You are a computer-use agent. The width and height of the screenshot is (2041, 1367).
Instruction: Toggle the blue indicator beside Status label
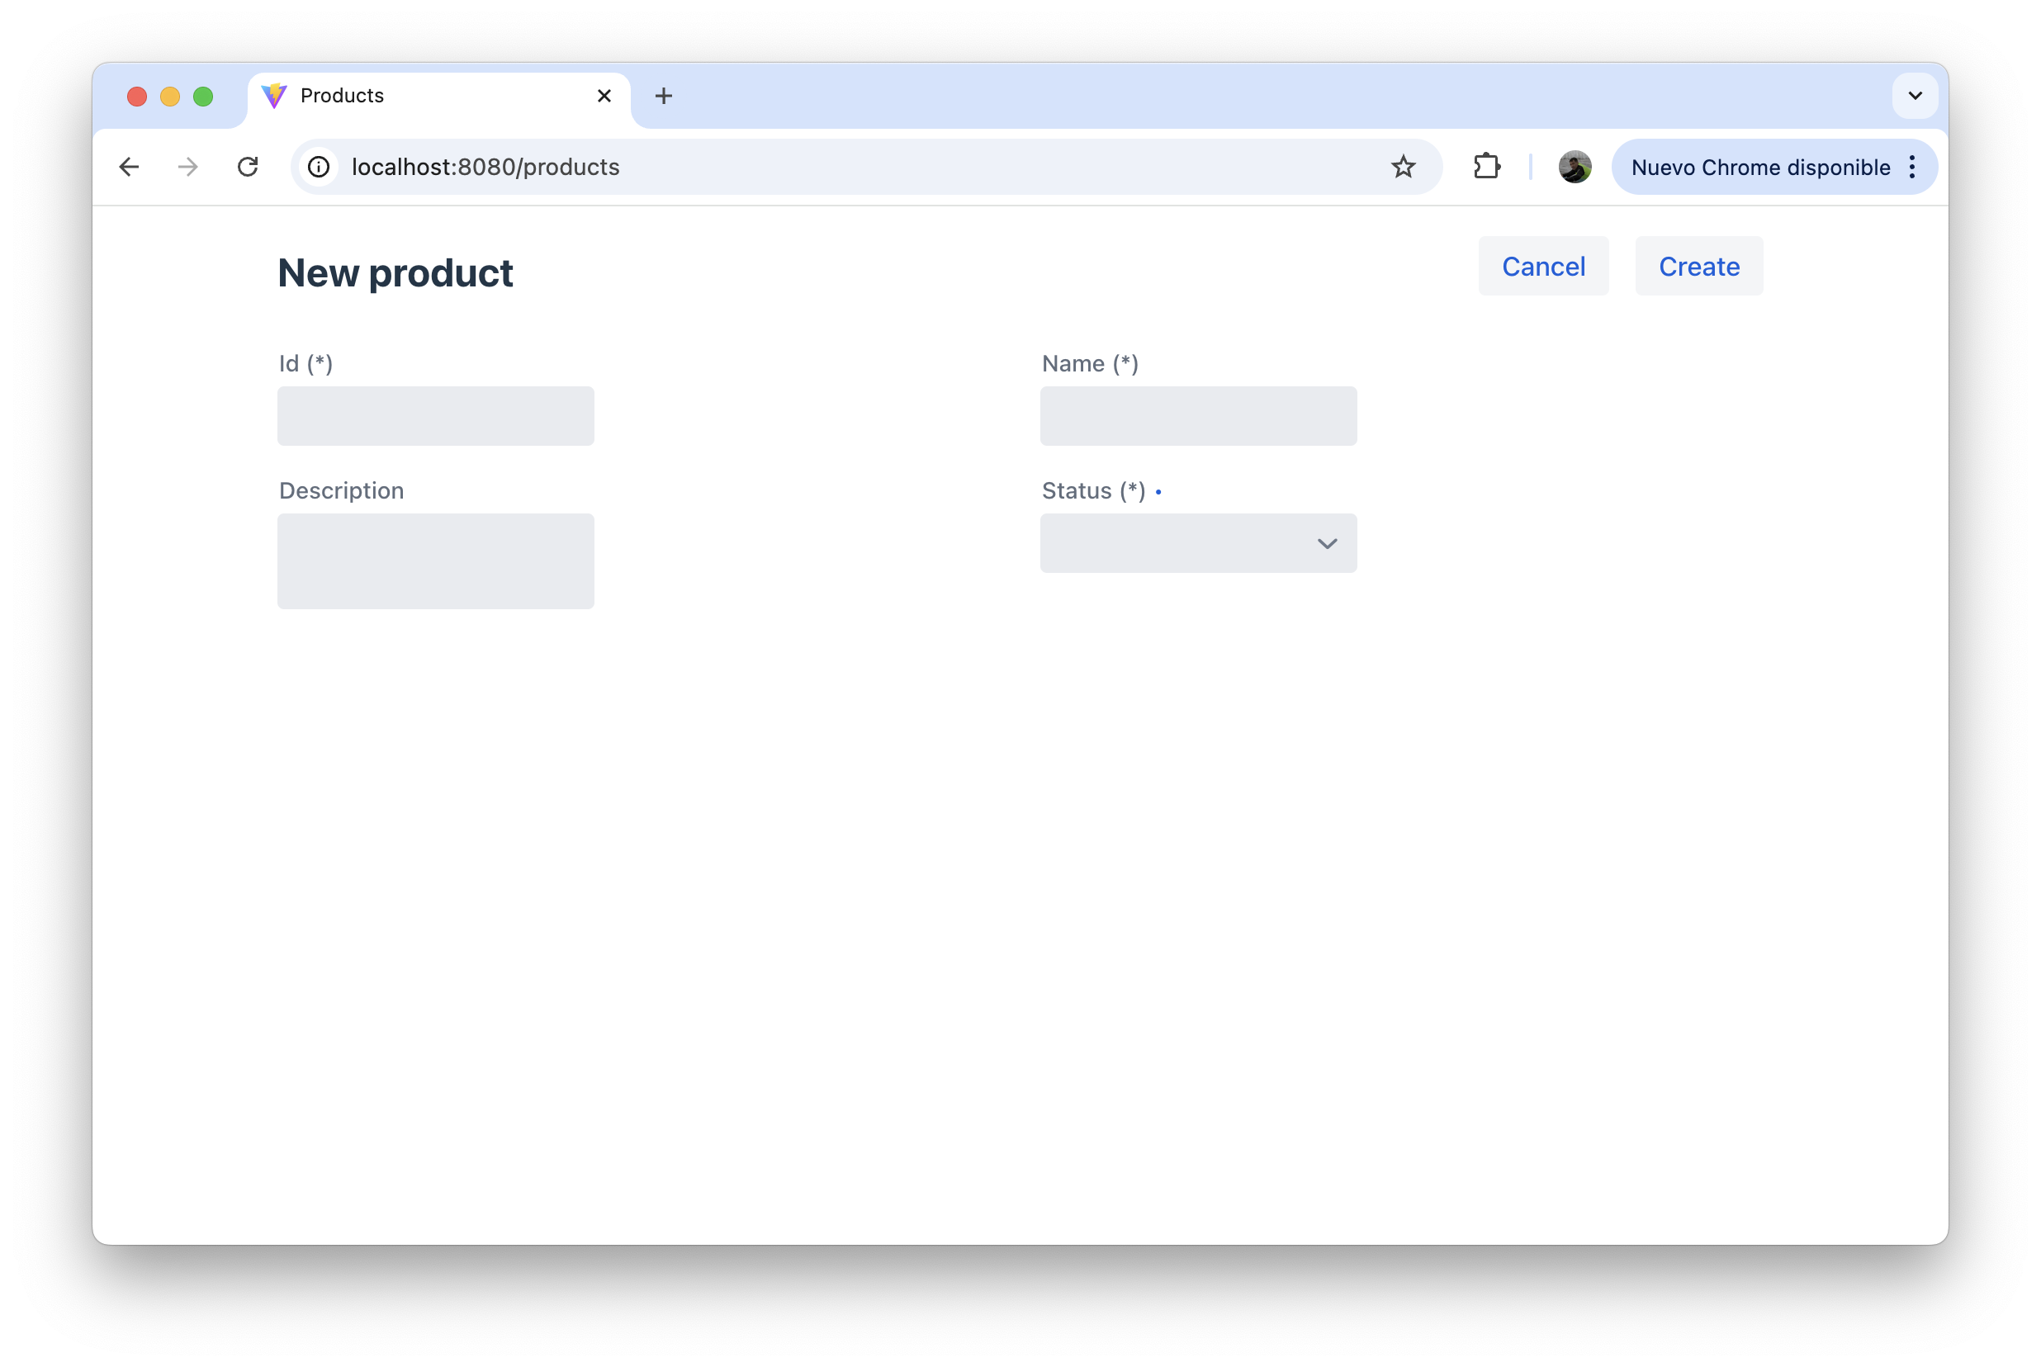point(1159,492)
